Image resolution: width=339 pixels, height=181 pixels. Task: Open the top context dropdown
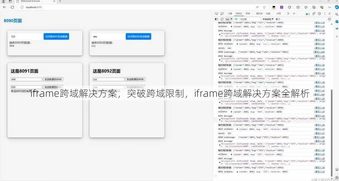[229, 19]
